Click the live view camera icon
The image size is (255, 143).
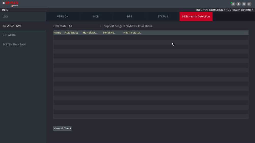click(x=233, y=4)
